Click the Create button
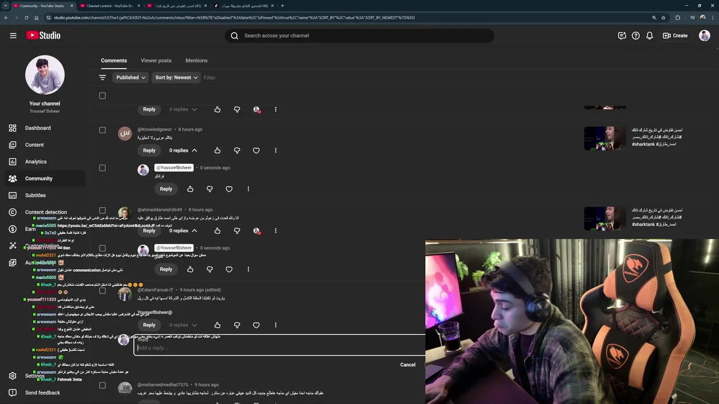The height and width of the screenshot is (404, 719). click(675, 35)
